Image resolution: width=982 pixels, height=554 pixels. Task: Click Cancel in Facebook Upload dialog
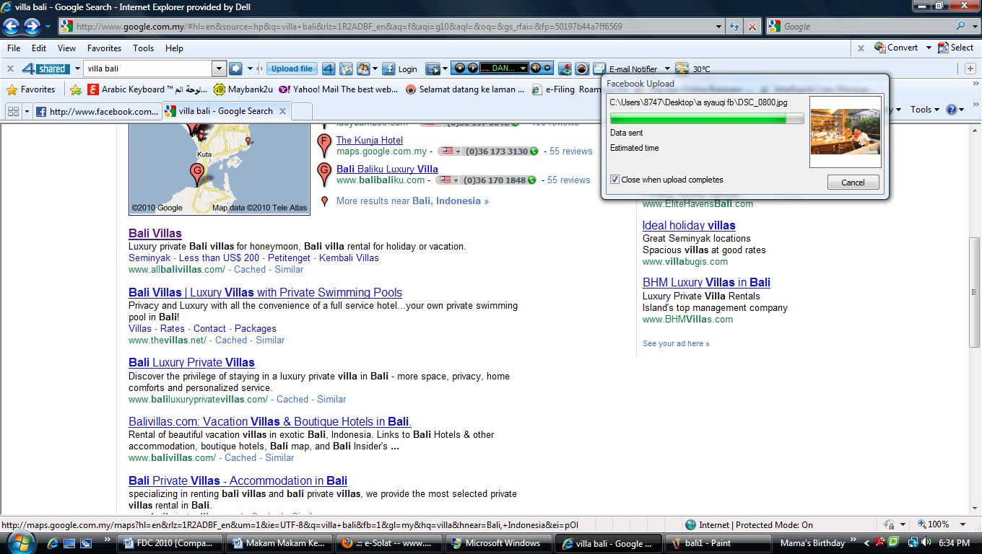(x=853, y=183)
